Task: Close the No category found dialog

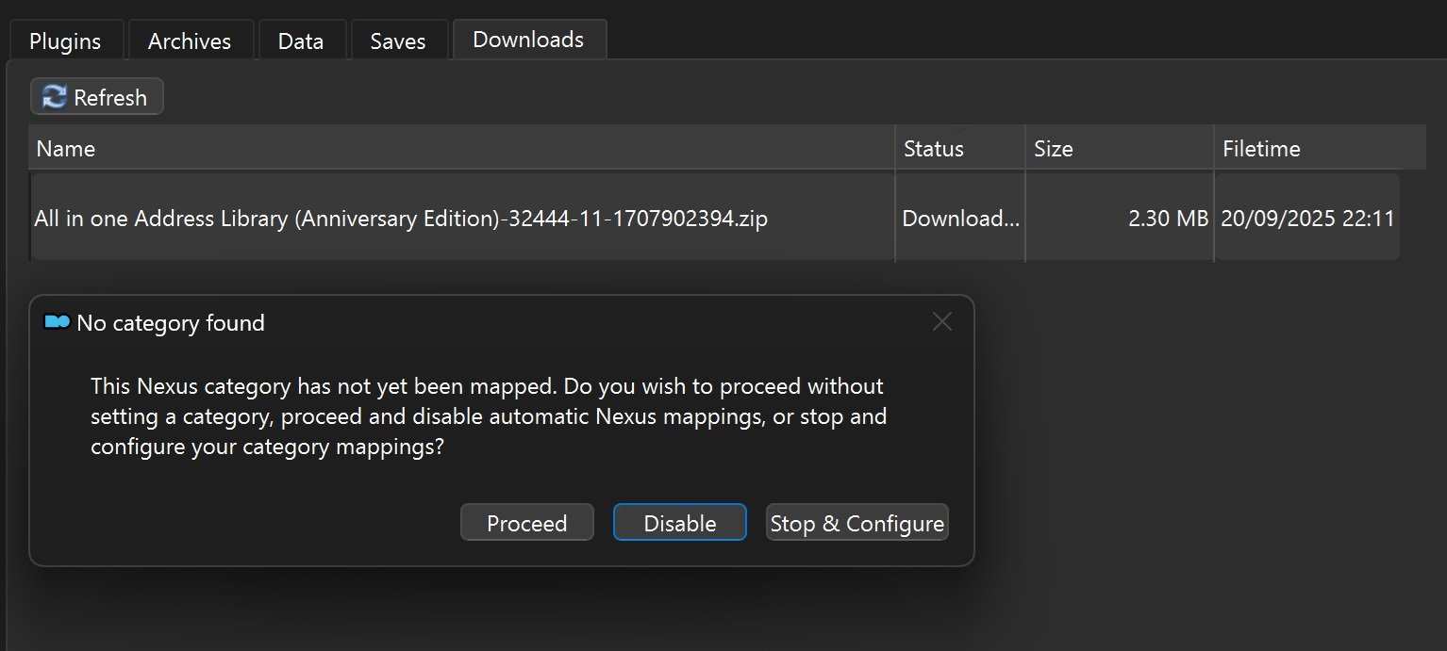Action: [x=941, y=322]
